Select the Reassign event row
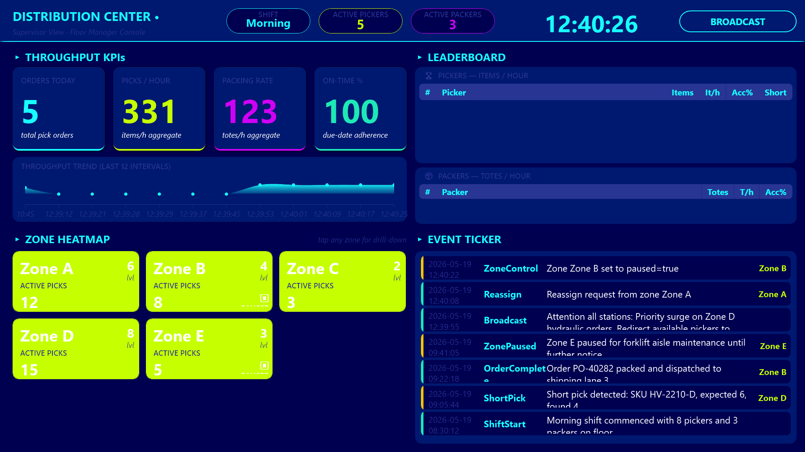This screenshot has width=805, height=452. 606,294
